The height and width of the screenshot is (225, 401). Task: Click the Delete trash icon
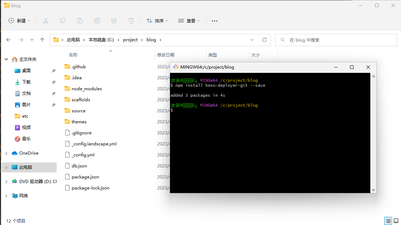(131, 21)
